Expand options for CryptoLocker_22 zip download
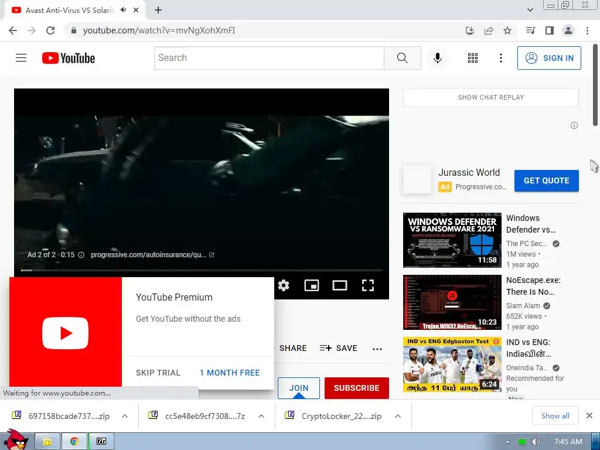The width and height of the screenshot is (600, 450). tap(398, 416)
